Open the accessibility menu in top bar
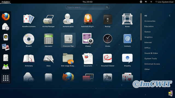 (x=141, y=2)
